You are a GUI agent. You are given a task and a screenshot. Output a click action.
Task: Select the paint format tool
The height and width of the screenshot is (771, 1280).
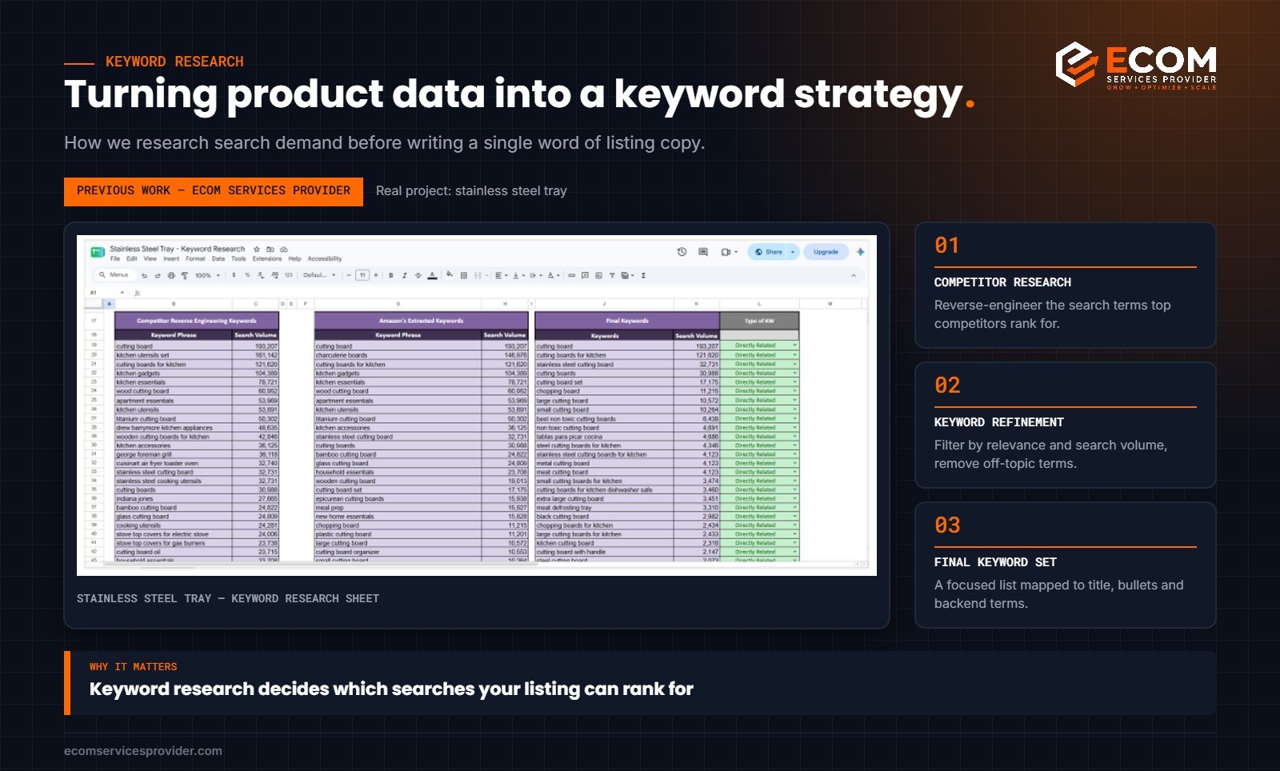pyautogui.click(x=185, y=275)
